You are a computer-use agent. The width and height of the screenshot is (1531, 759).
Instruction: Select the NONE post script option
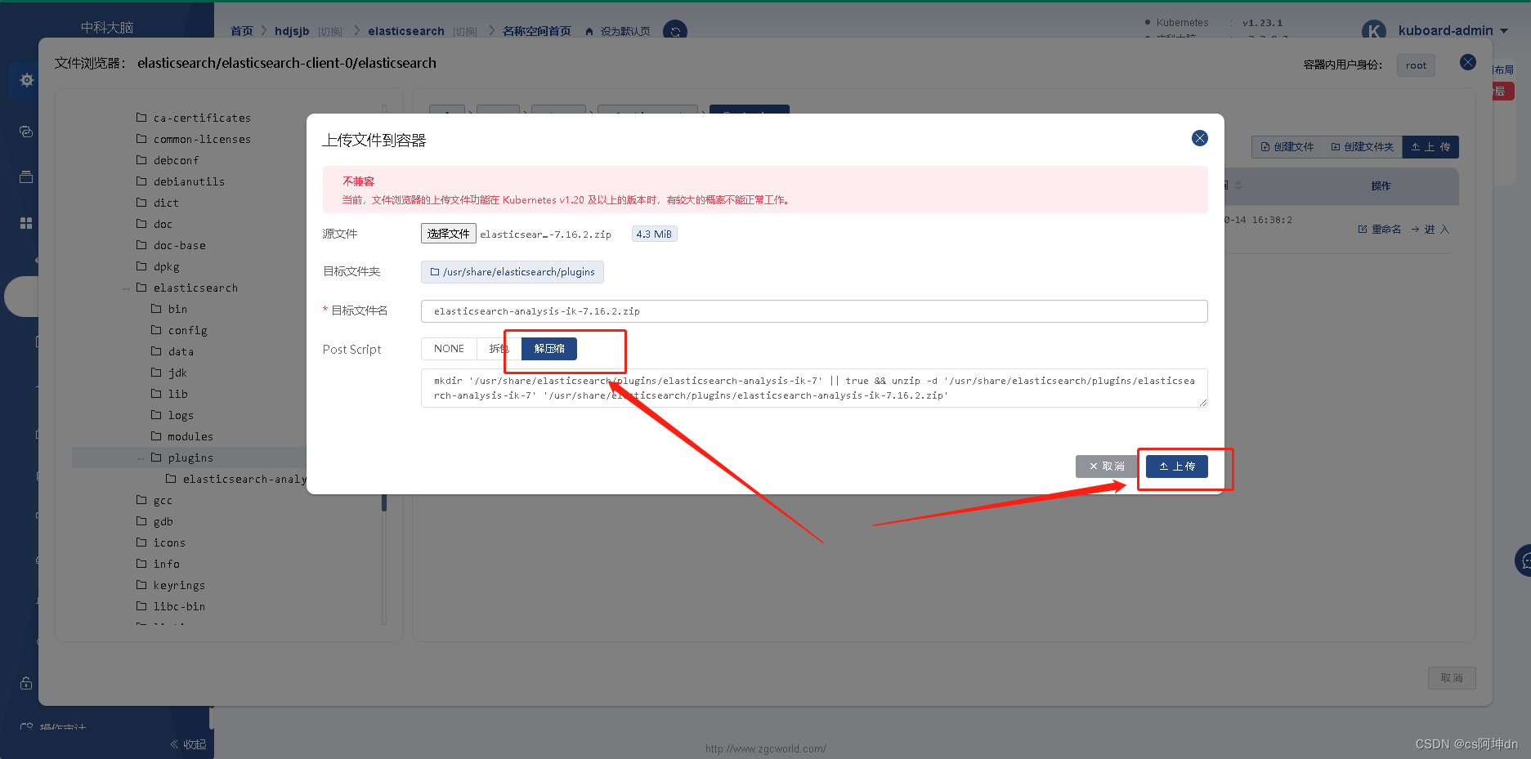[449, 349]
